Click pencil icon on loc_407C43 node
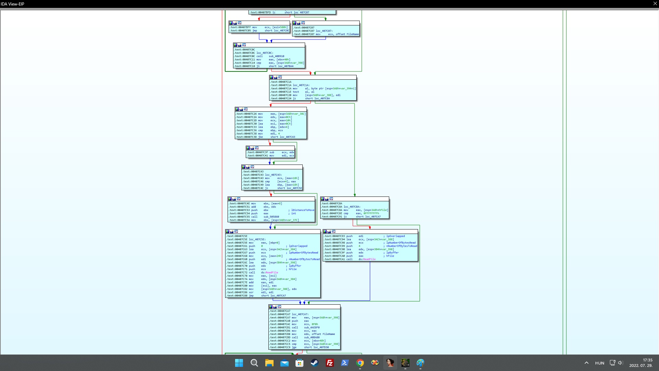This screenshot has height=371, width=659. coord(248,167)
